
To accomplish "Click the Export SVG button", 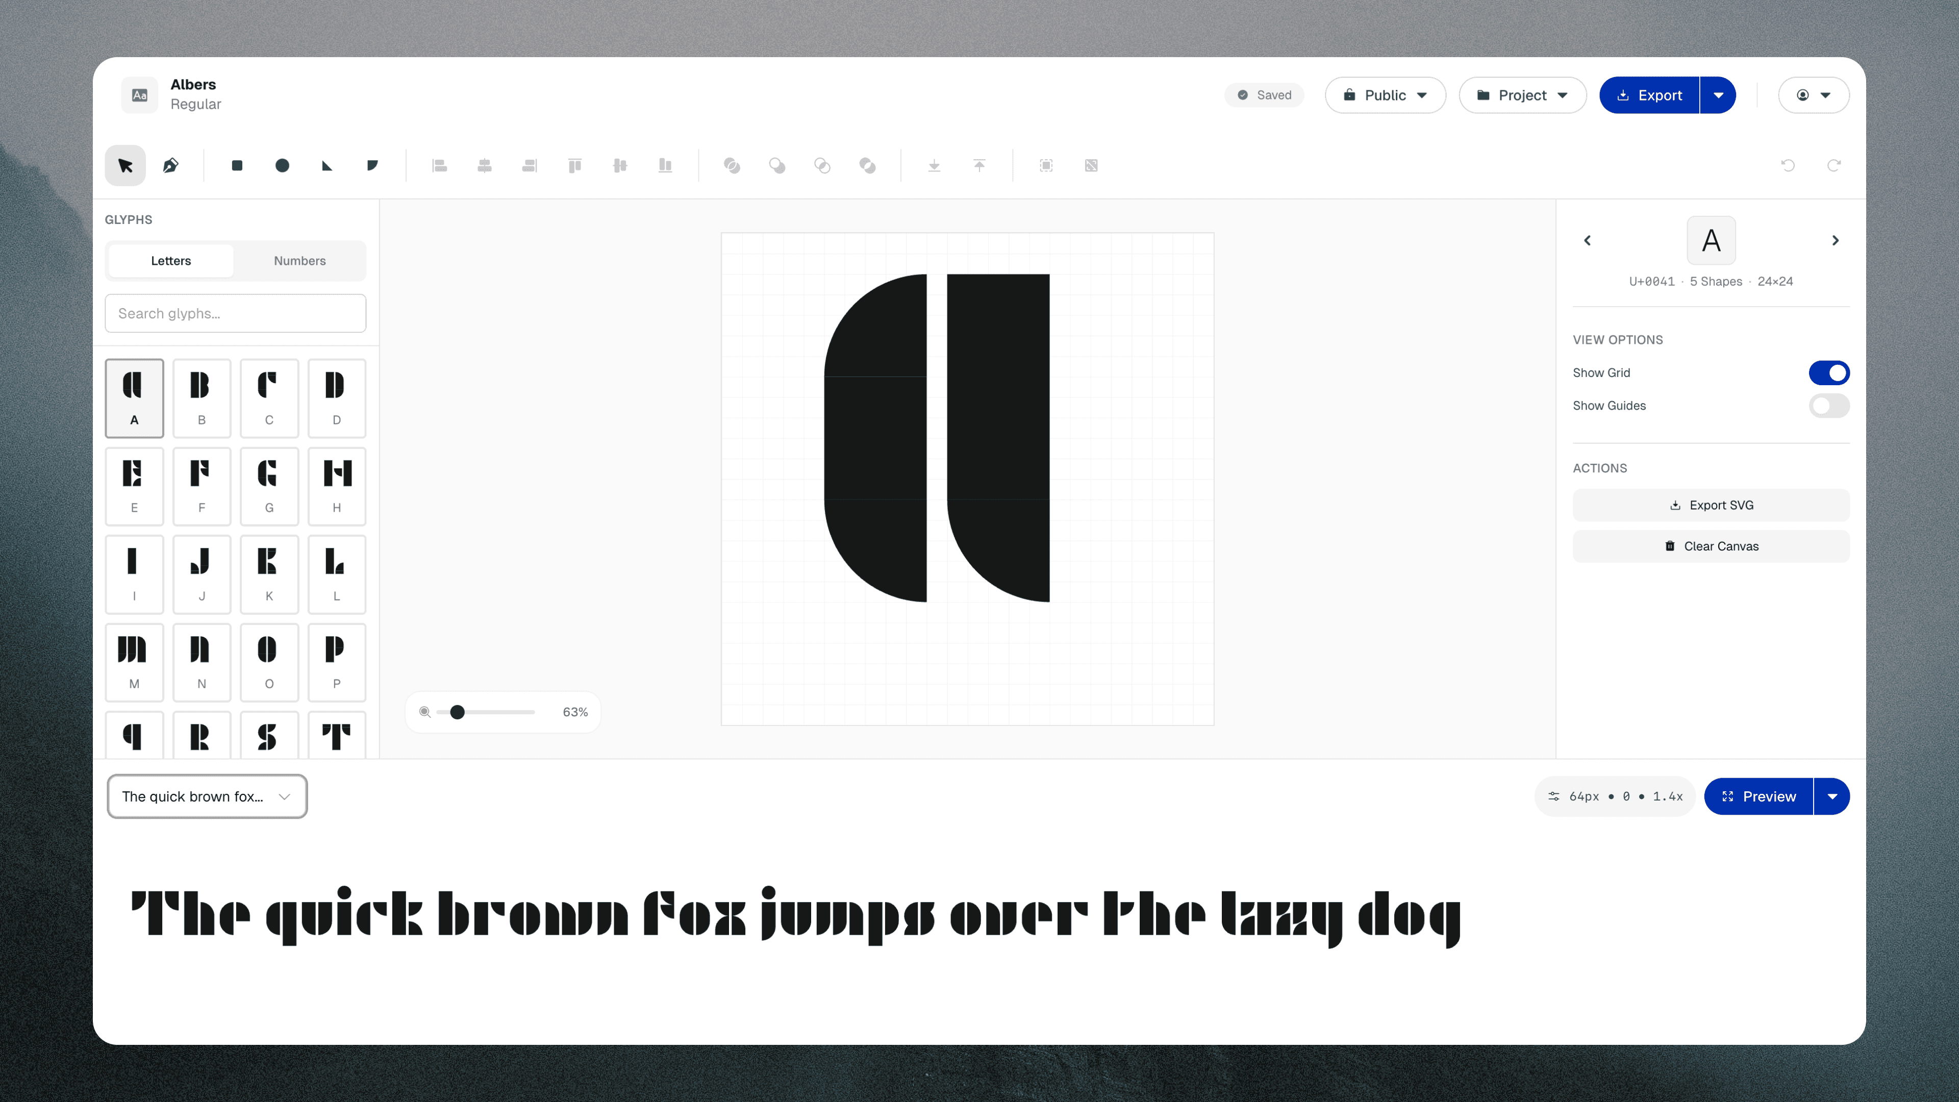I will click(x=1711, y=505).
